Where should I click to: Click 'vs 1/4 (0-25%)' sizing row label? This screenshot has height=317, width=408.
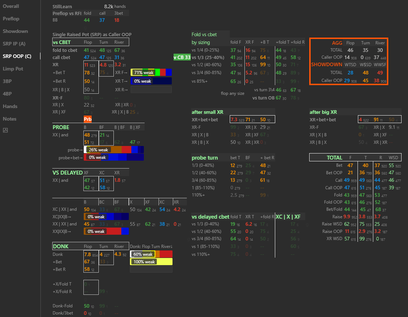tap(205, 50)
